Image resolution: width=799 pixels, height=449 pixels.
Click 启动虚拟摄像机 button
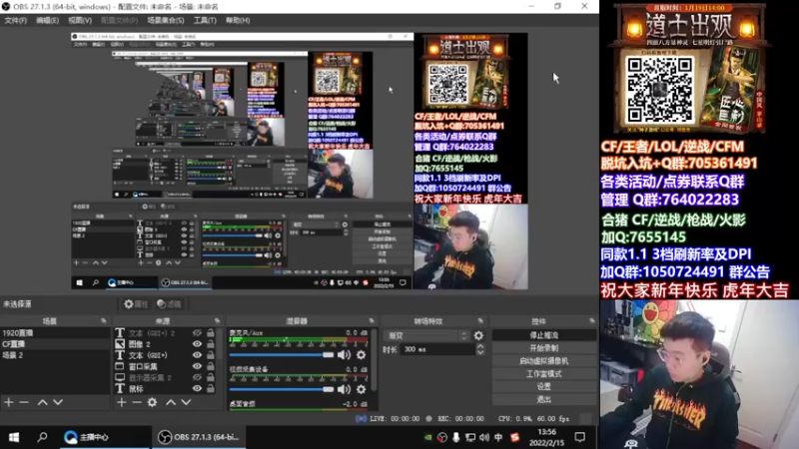[x=543, y=361]
